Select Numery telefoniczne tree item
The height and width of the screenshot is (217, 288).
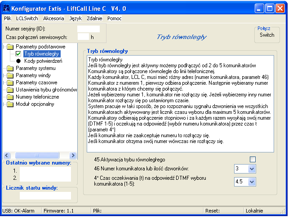pos(37,97)
